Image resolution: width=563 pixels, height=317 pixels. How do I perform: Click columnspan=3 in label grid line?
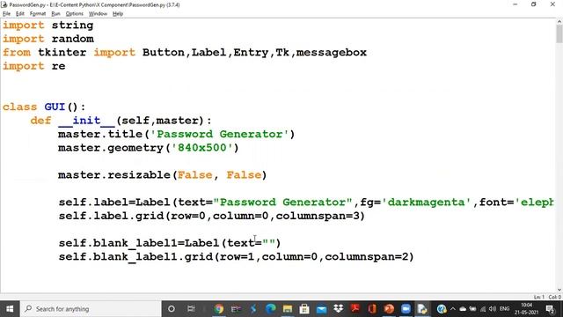pos(317,216)
